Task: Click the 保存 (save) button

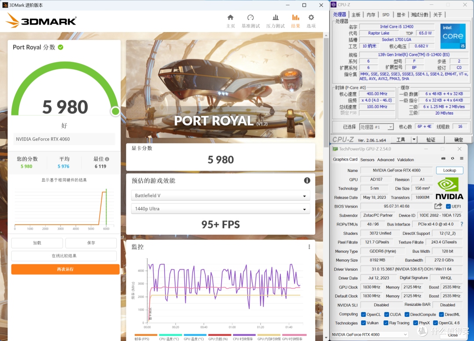Action: (91, 243)
